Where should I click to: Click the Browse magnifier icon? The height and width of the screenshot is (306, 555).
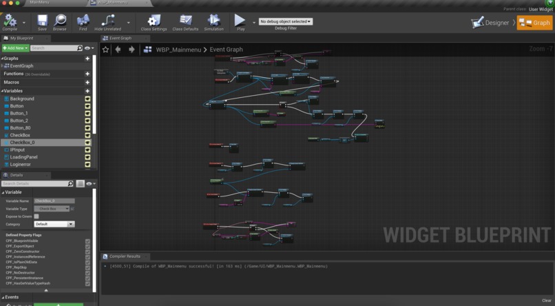pyautogui.click(x=60, y=20)
